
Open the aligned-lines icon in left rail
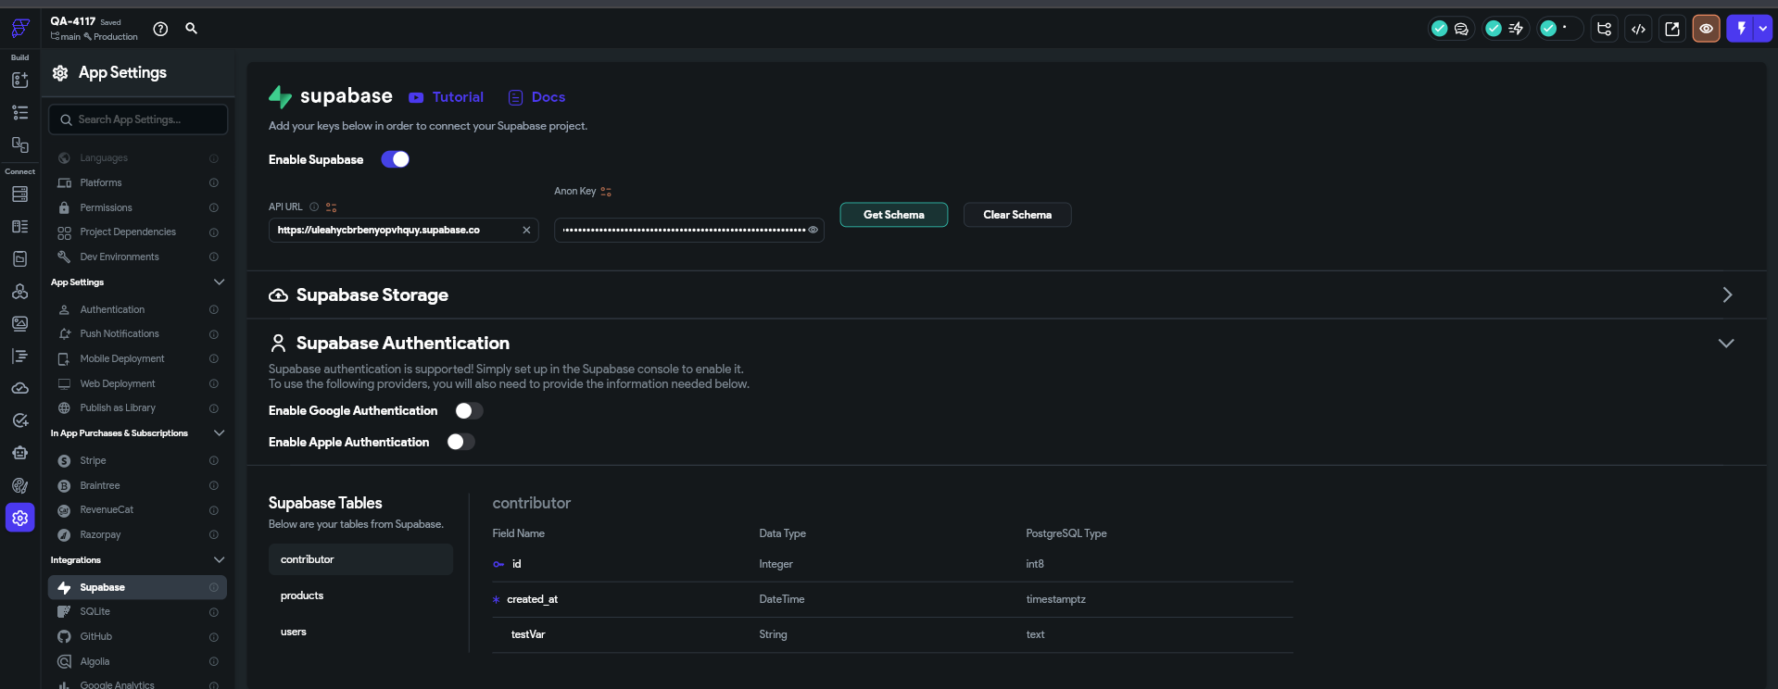click(19, 356)
